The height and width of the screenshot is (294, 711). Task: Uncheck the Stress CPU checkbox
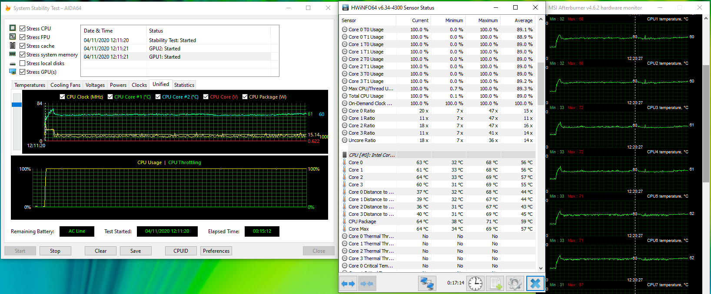point(22,28)
